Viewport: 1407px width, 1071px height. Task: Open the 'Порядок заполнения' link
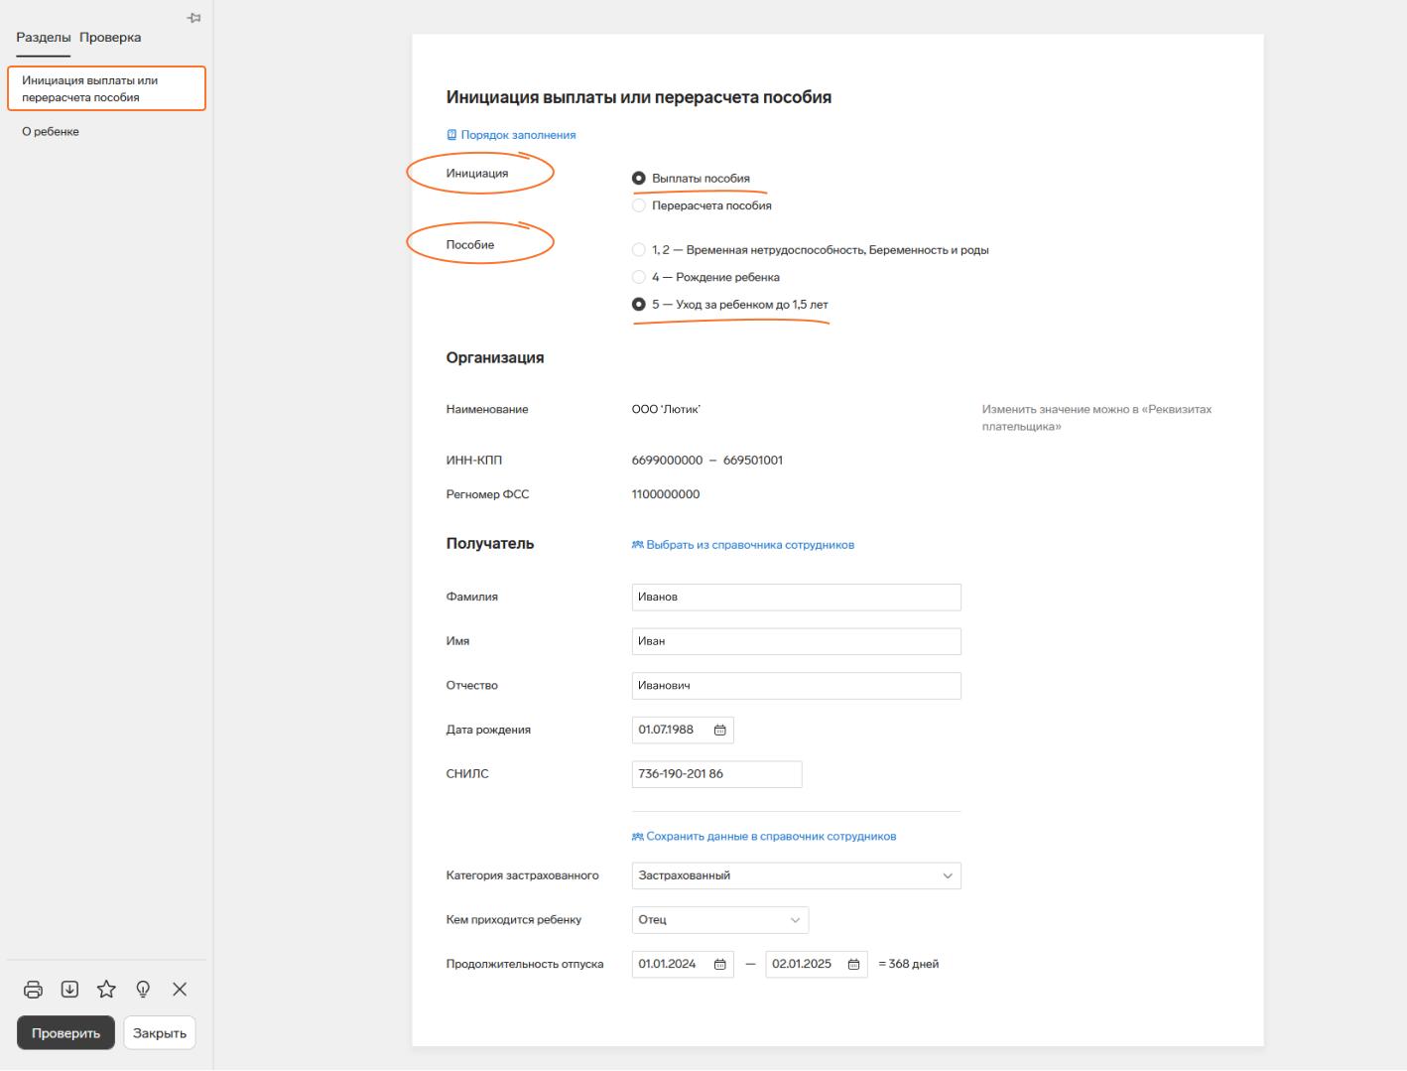[518, 135]
